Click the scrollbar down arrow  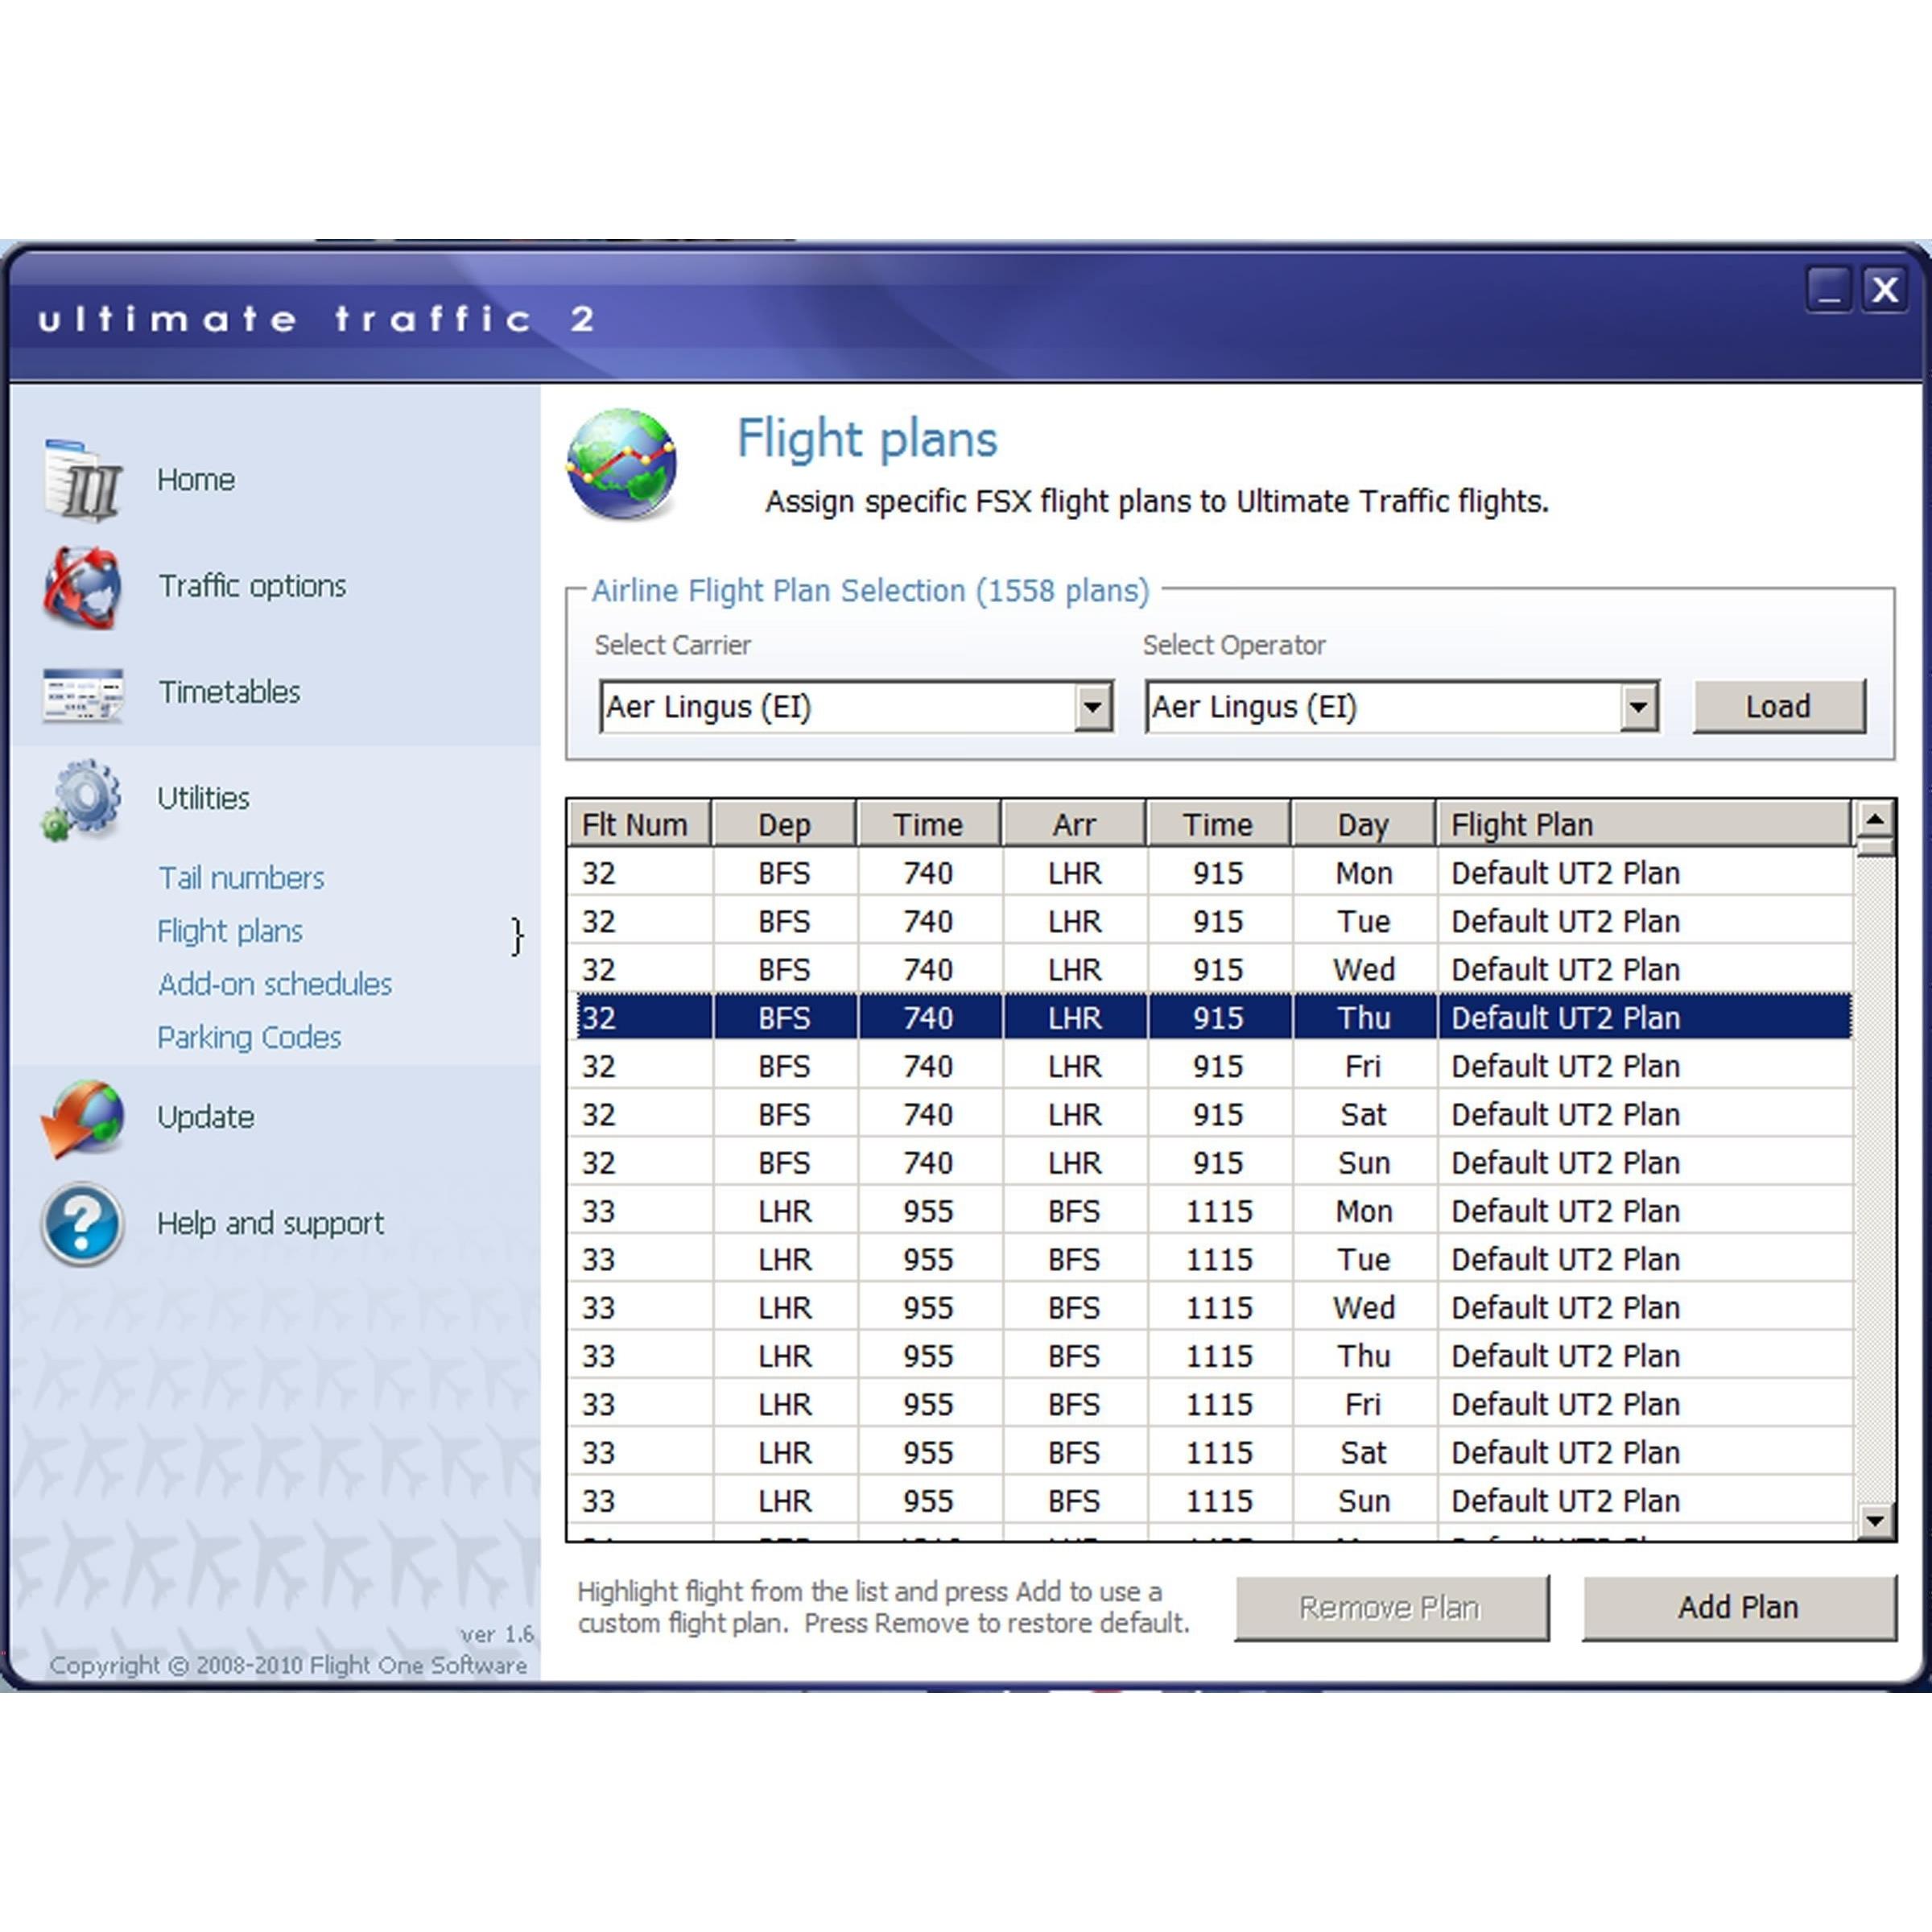tap(1875, 1521)
